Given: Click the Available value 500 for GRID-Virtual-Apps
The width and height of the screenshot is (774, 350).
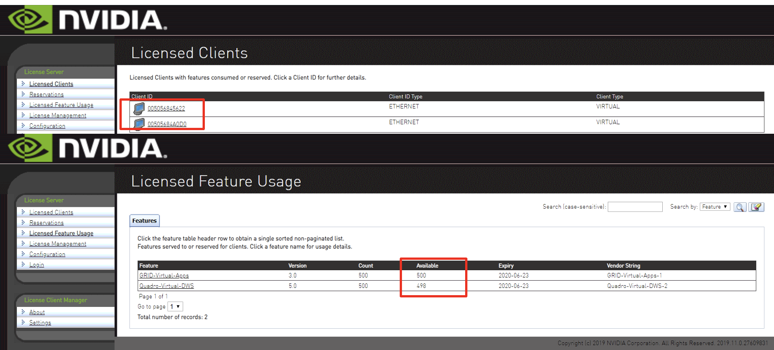Looking at the screenshot, I should tap(422, 276).
